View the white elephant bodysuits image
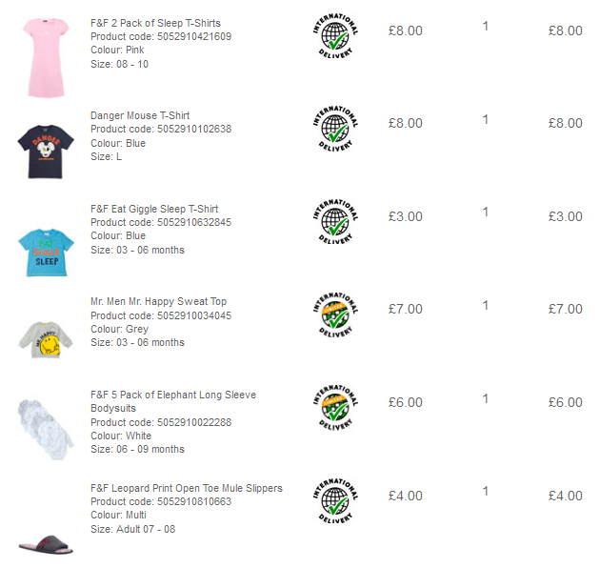Viewport: 600px width, 568px height. pyautogui.click(x=46, y=430)
